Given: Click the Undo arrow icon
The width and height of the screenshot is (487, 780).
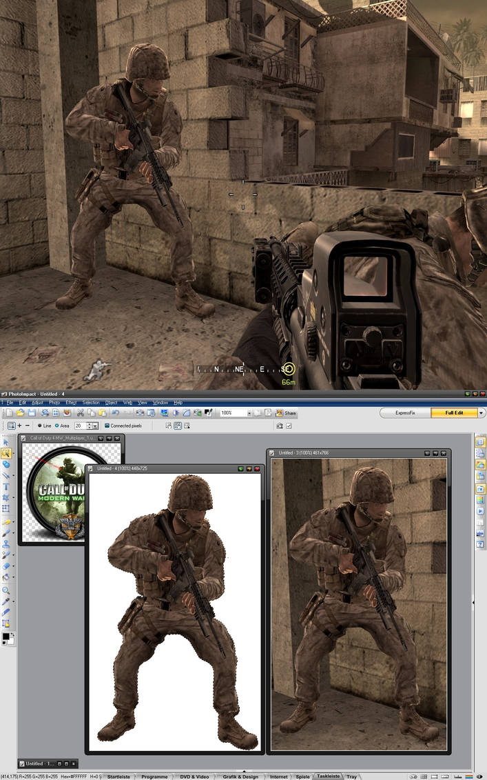Looking at the screenshot, I should pyautogui.click(x=116, y=412).
